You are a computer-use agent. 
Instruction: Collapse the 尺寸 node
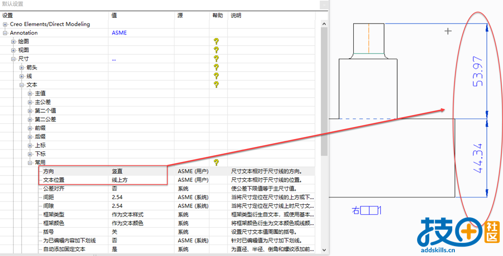pyautogui.click(x=14, y=59)
